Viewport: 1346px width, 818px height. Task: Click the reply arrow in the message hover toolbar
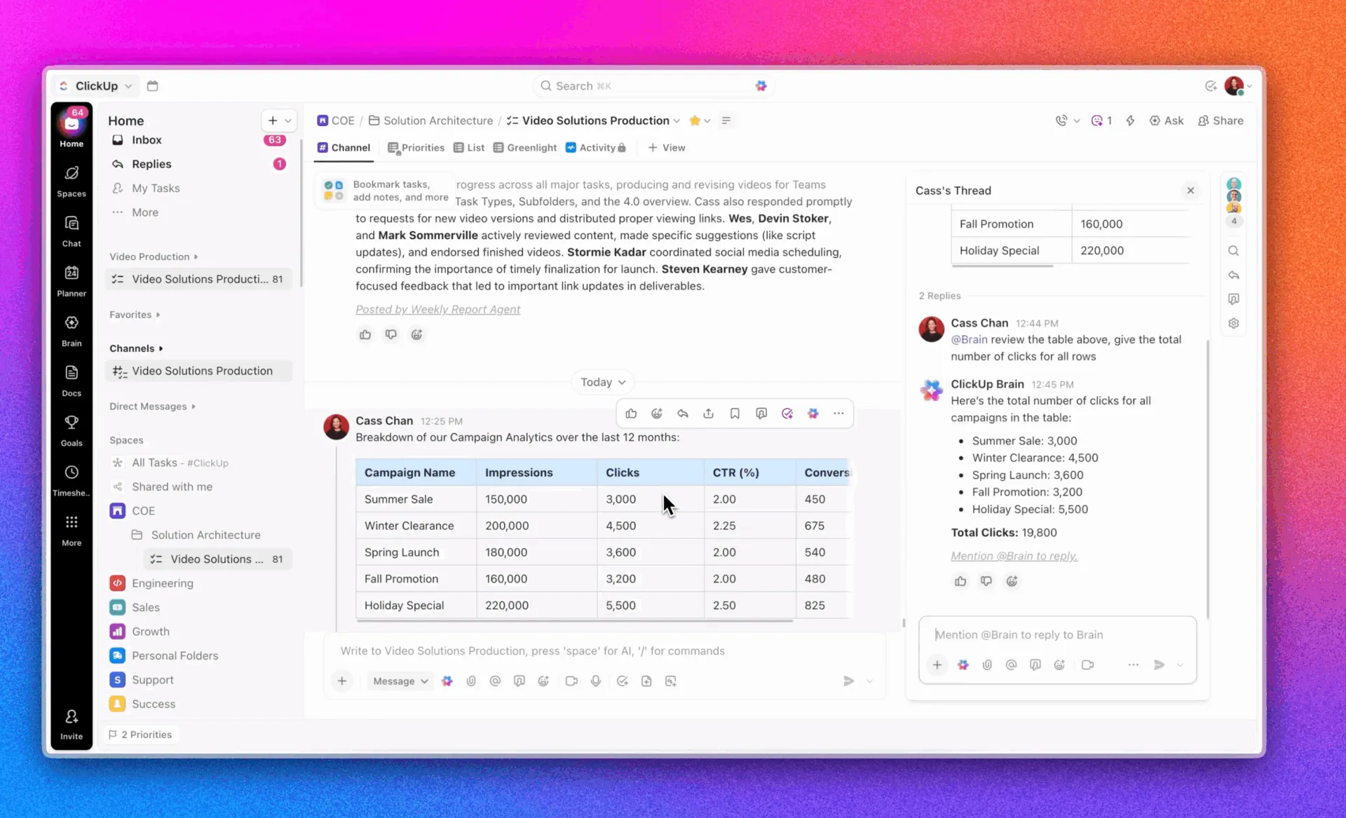point(683,414)
